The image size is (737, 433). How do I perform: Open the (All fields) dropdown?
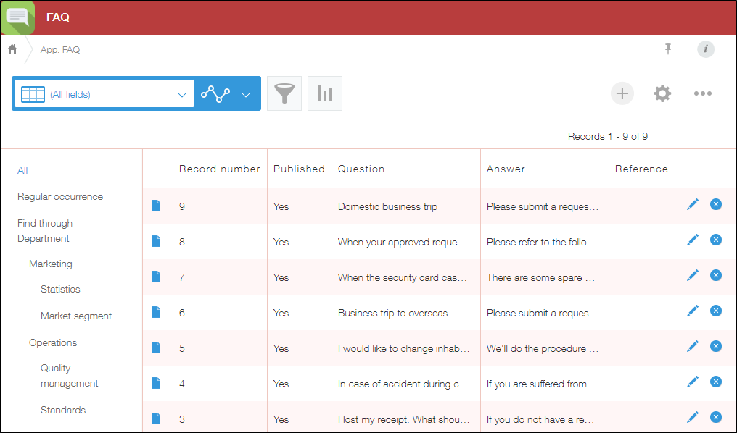(x=104, y=93)
